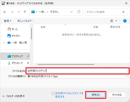Go up one folder level

click(25, 12)
